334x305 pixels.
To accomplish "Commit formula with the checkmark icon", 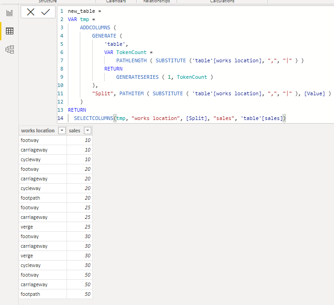I will (x=45, y=12).
